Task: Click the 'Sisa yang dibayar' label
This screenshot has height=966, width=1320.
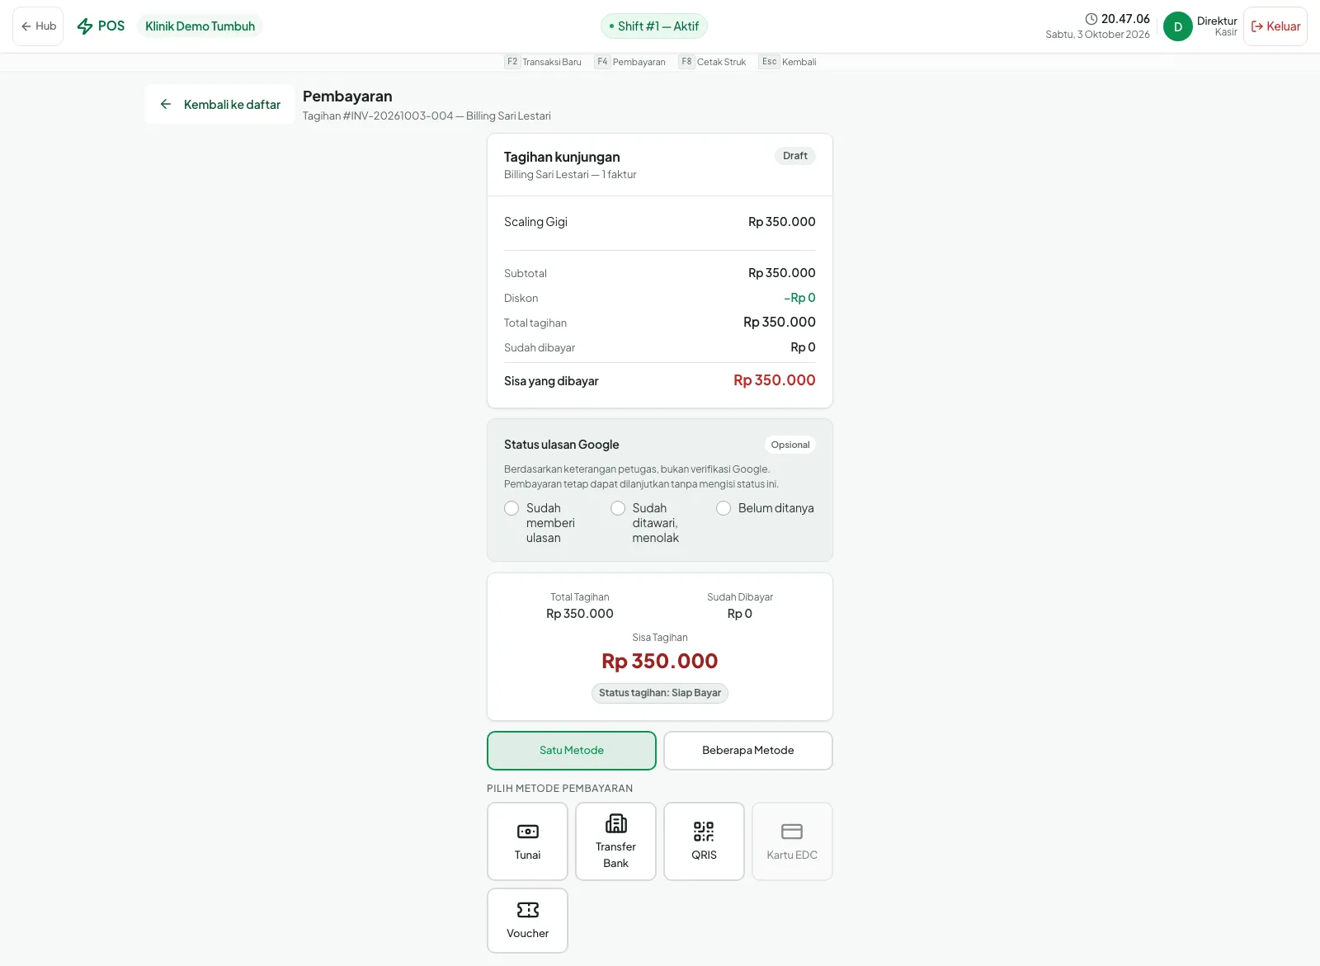Action: pos(551,381)
